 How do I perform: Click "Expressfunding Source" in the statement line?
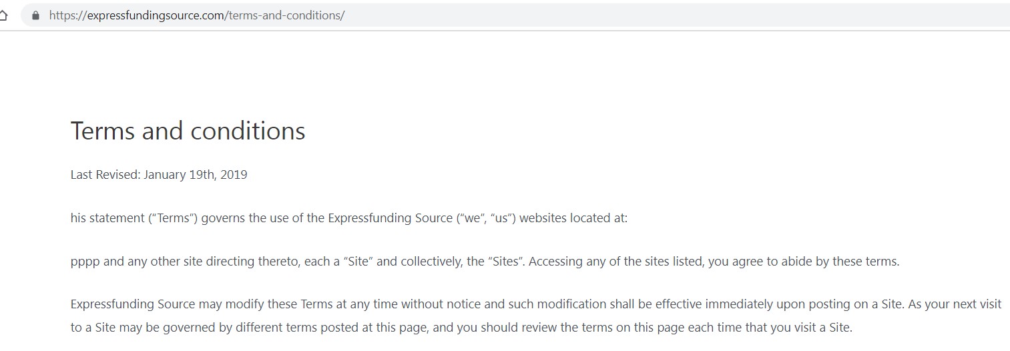390,218
